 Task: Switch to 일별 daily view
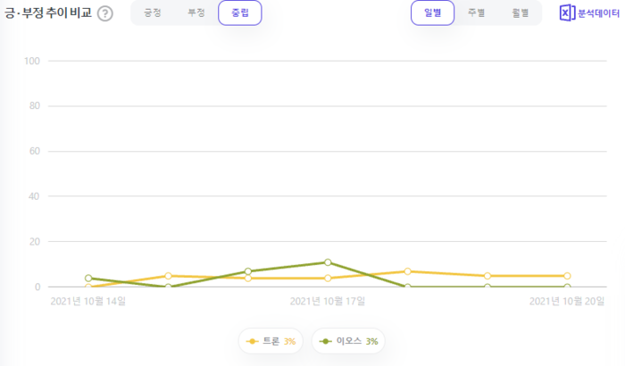click(x=432, y=12)
